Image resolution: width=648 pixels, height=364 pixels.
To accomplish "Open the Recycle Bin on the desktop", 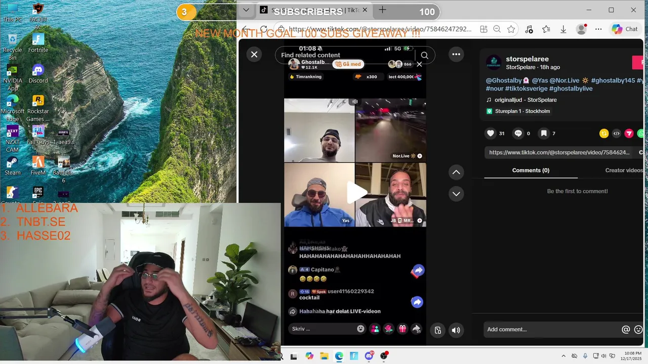I will 12,47.
